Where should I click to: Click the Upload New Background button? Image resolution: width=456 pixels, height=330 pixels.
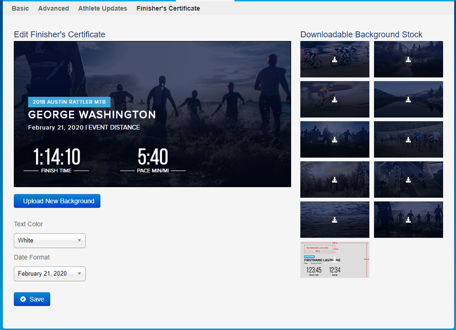click(x=57, y=201)
